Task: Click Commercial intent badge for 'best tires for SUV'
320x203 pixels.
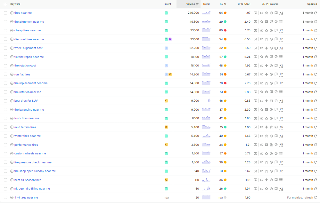Action: click(166, 101)
